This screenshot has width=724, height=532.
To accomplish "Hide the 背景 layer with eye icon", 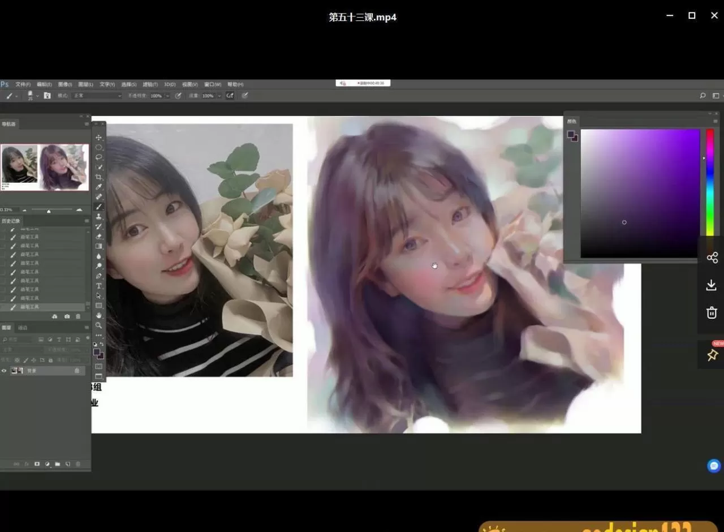I will pos(5,371).
